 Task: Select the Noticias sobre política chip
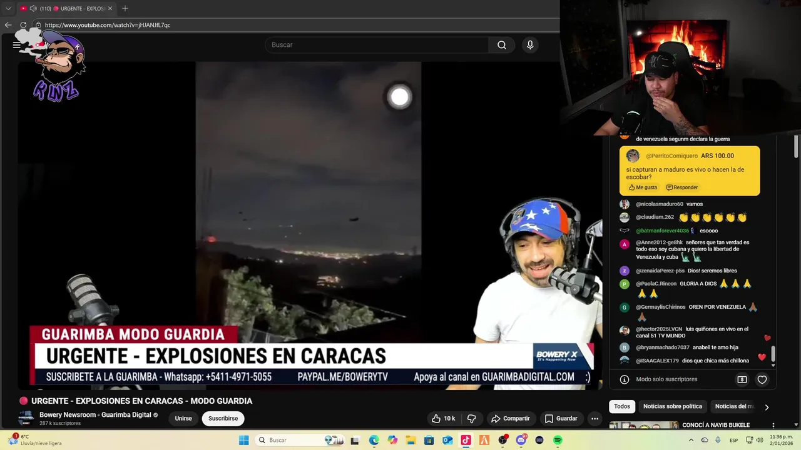[x=673, y=406]
